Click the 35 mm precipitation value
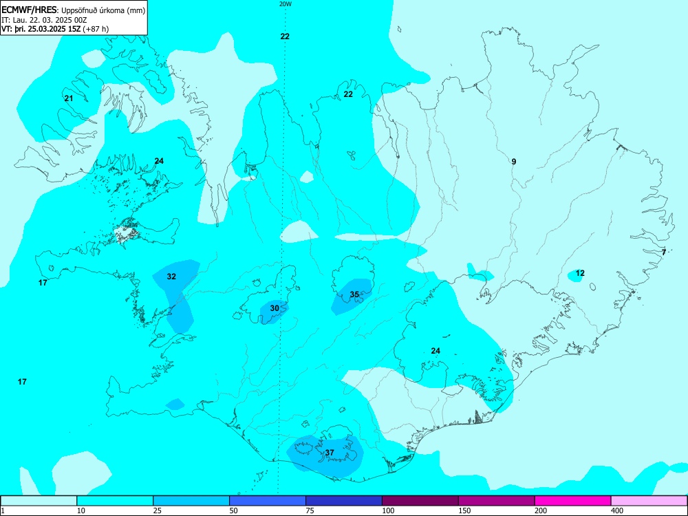Viewport: 688px width, 516px height. [354, 294]
